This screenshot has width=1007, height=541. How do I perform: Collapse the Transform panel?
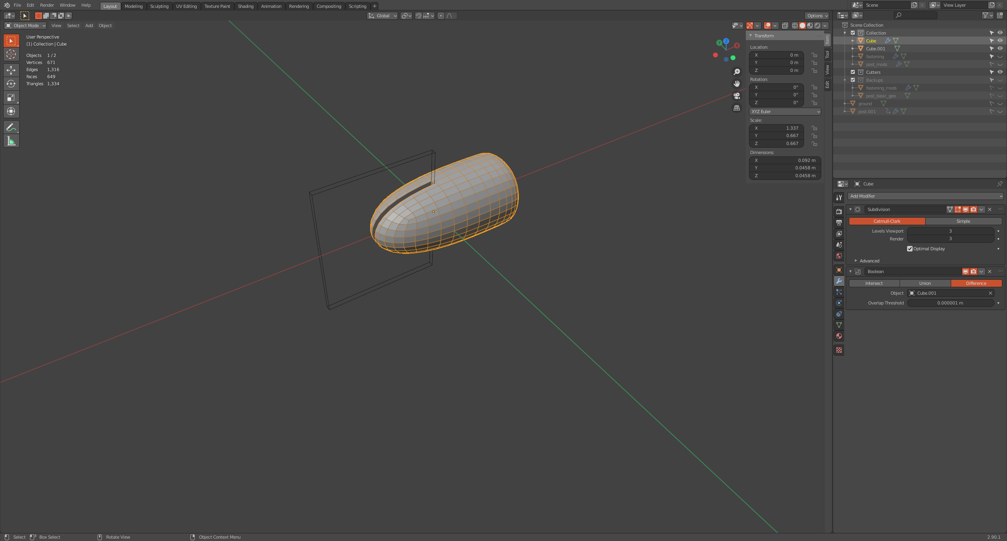751,36
